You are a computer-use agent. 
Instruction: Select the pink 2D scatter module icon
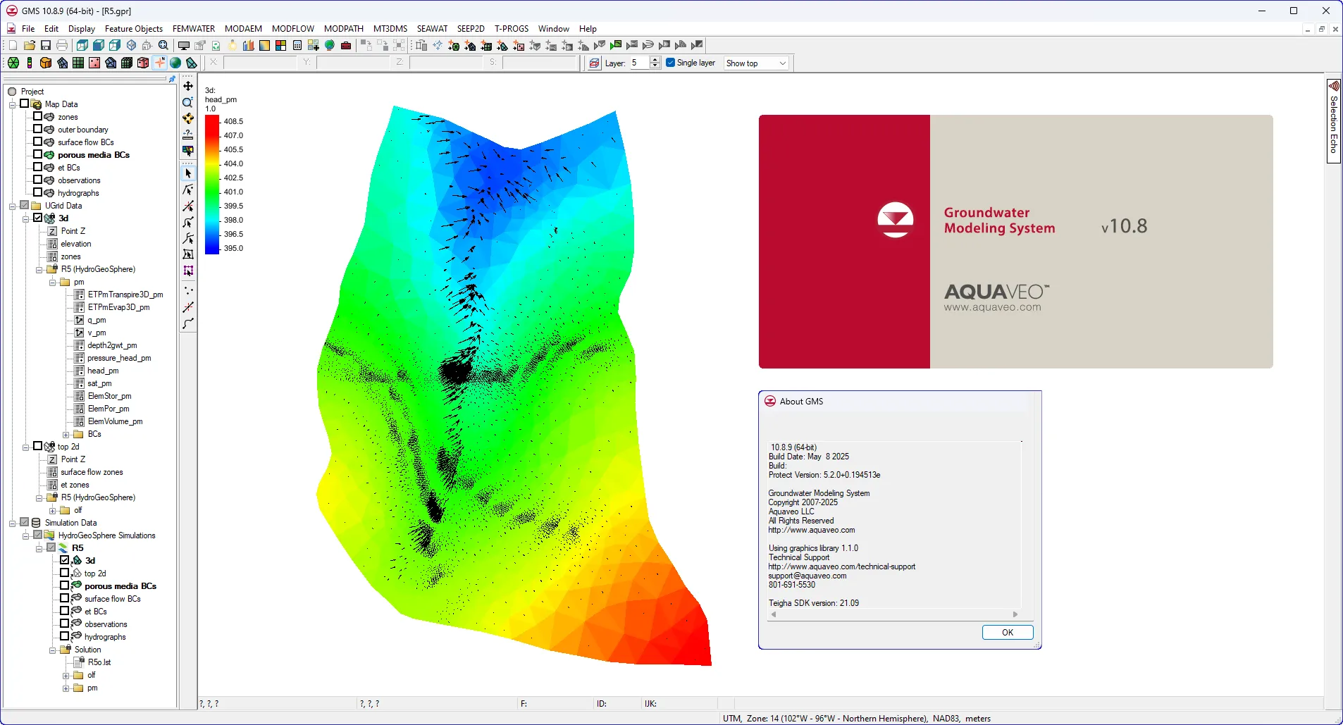pos(94,63)
